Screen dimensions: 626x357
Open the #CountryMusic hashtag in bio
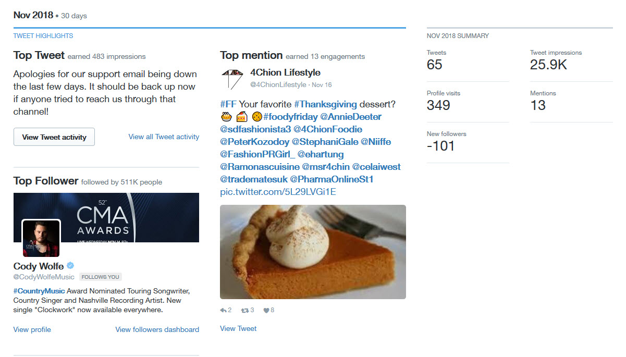39,291
